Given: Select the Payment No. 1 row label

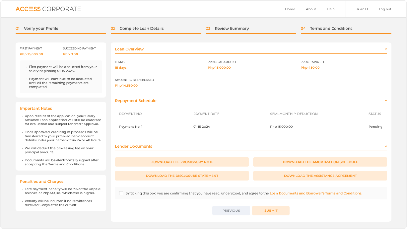Looking at the screenshot, I should pos(131,127).
